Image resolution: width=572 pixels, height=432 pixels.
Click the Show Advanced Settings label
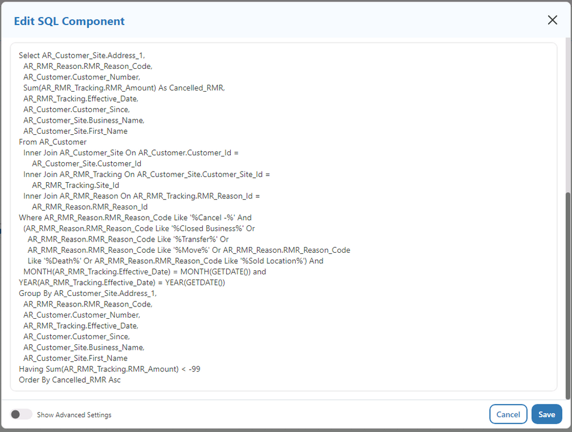pyautogui.click(x=74, y=415)
